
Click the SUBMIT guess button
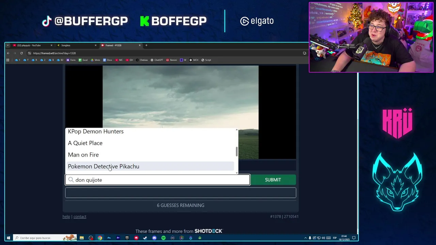(273, 180)
